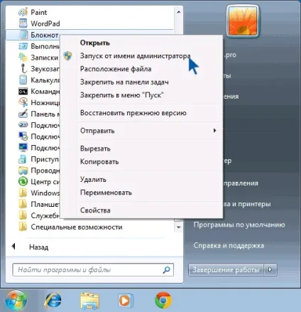The height and width of the screenshot is (312, 301).
Task: Click the Записки sticky notes icon
Action: click(x=23, y=58)
